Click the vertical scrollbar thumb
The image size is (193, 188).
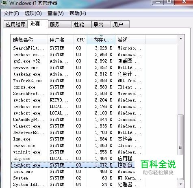click(180, 147)
